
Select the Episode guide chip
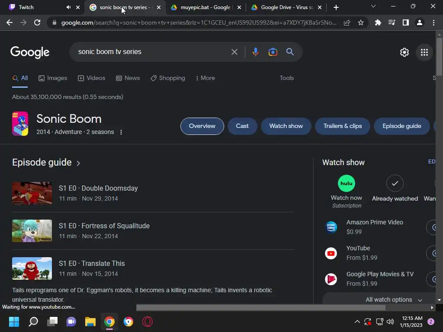point(401,126)
